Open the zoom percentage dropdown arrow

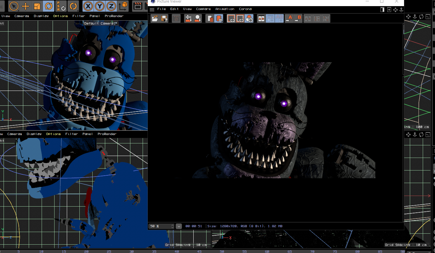[179, 226]
